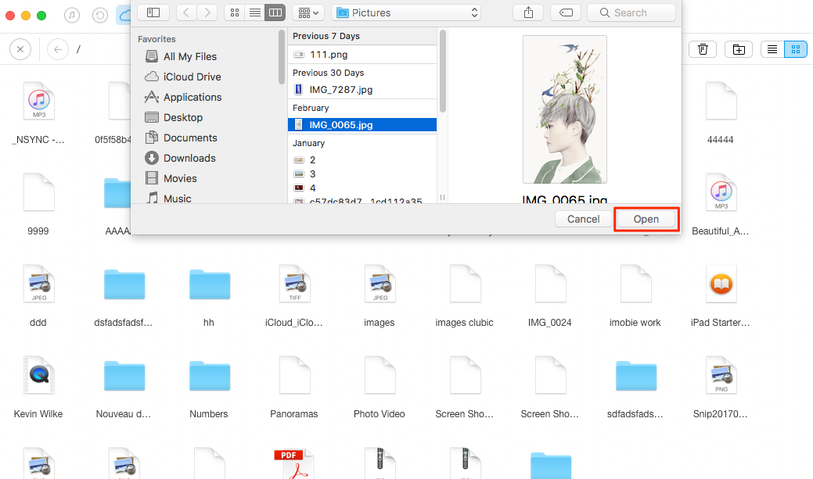Image resolution: width=813 pixels, height=479 pixels.
Task: Click the new folder icon
Action: point(739,49)
